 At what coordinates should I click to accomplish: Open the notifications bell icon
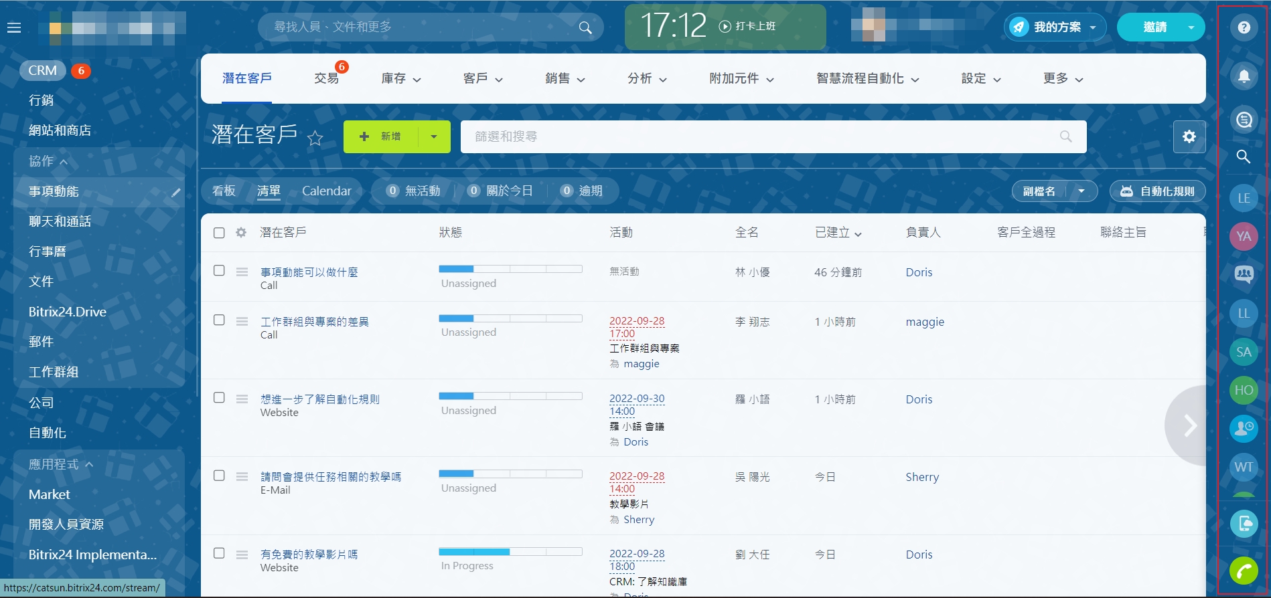click(1244, 76)
